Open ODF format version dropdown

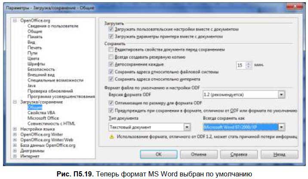pos(281,95)
